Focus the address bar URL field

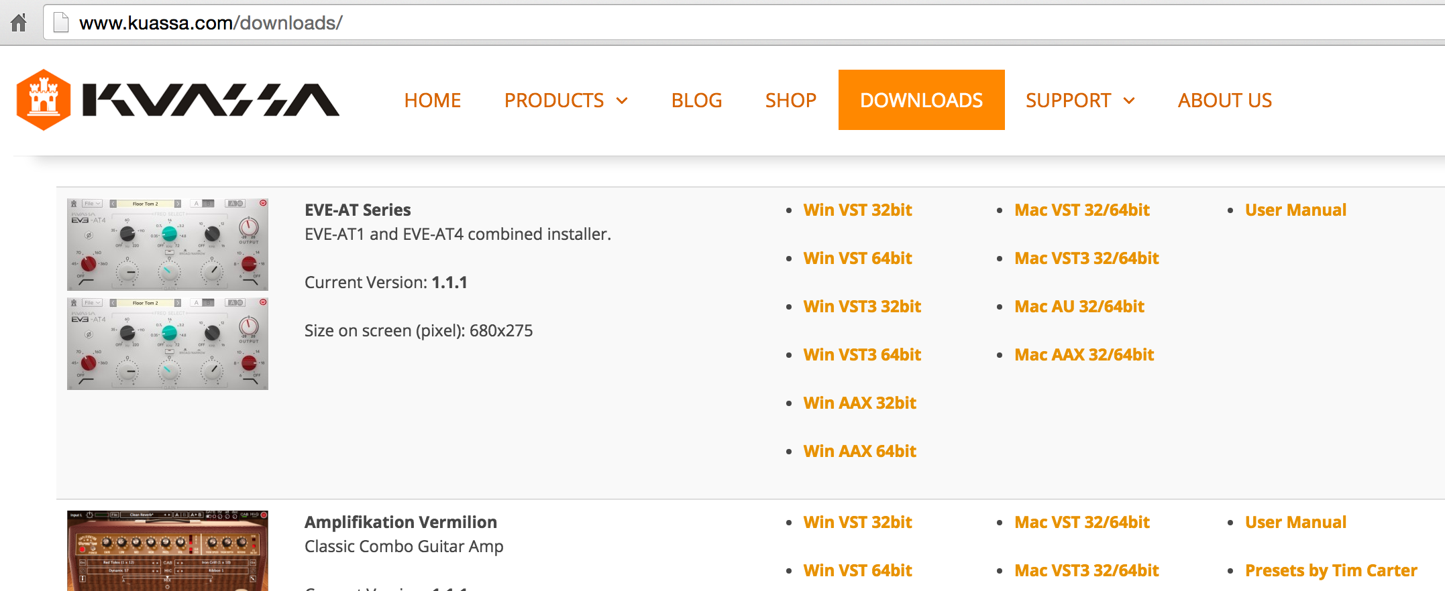point(743,23)
